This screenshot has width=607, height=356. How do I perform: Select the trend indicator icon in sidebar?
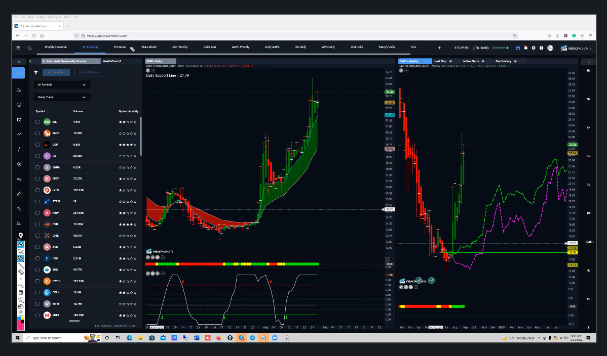(19, 134)
